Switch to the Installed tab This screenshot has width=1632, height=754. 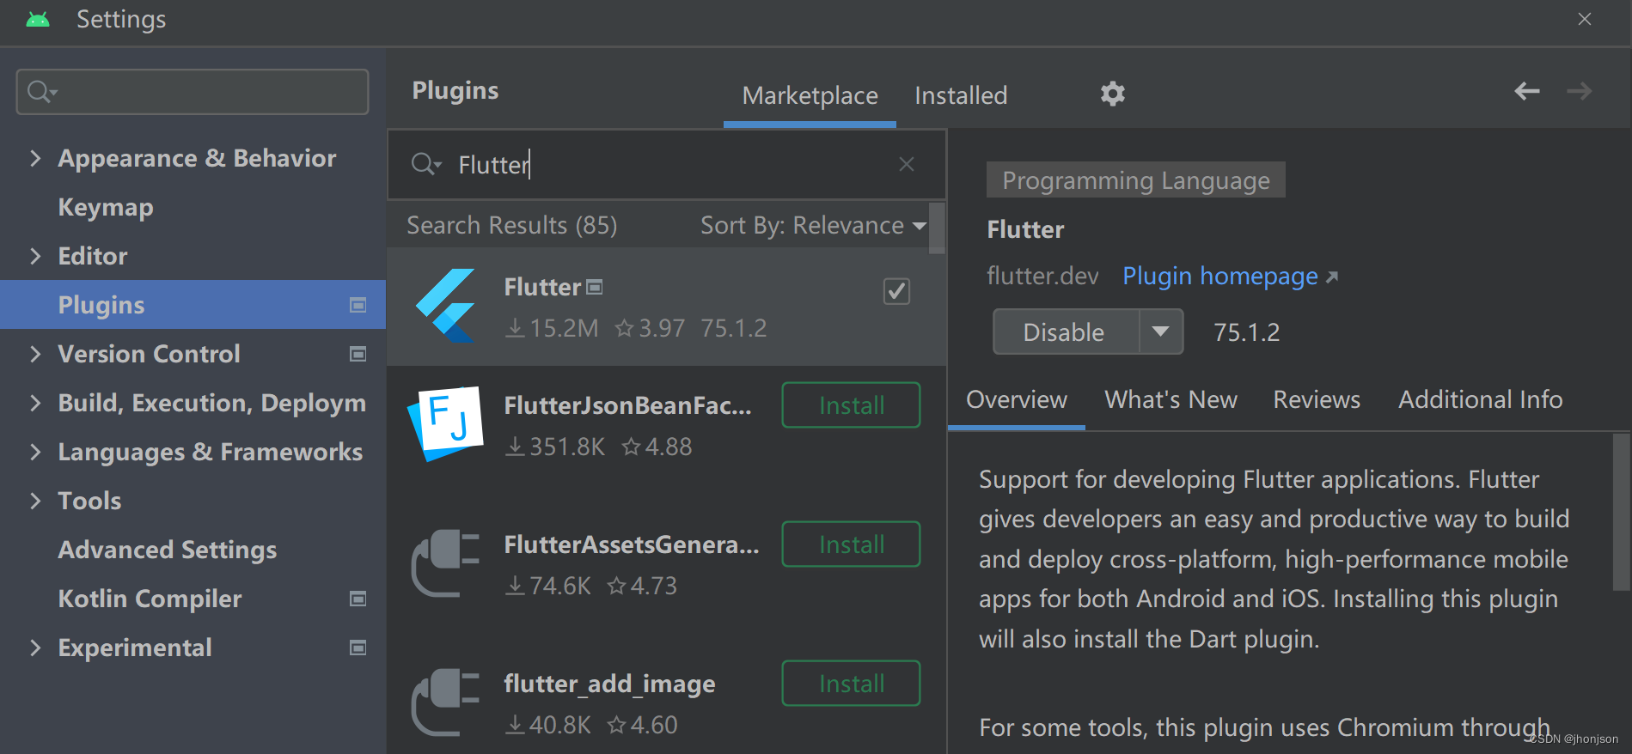coord(961,95)
